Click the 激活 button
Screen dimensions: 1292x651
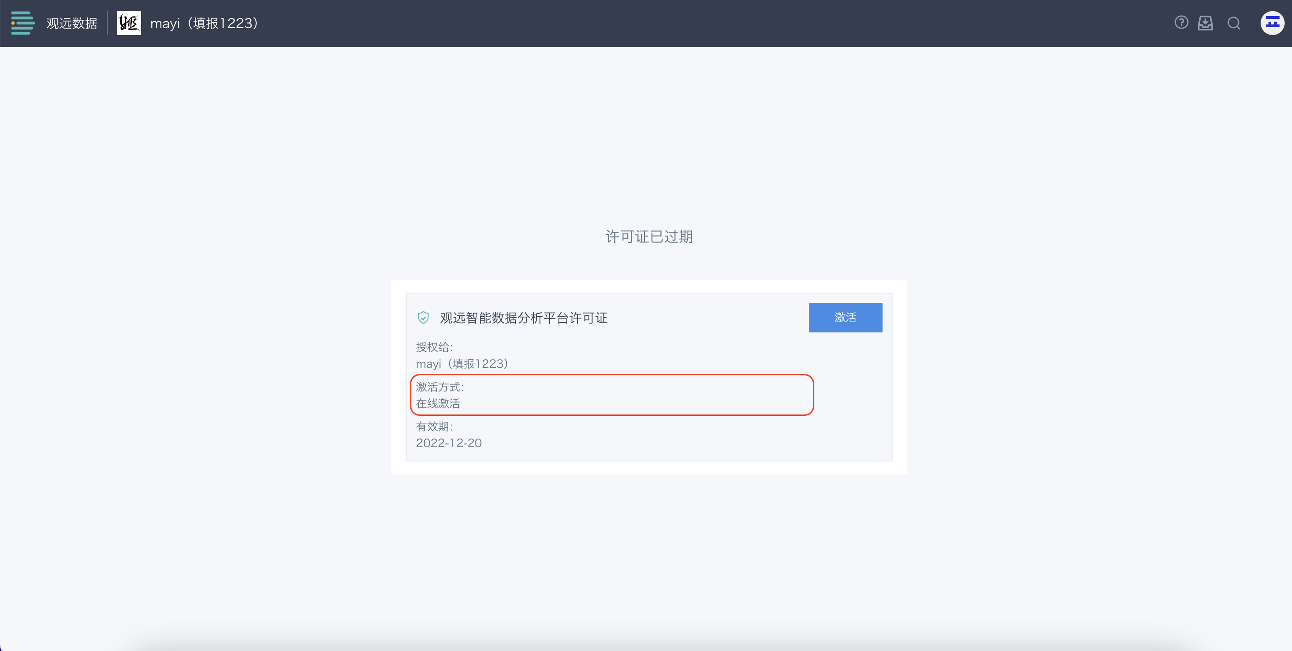click(845, 318)
